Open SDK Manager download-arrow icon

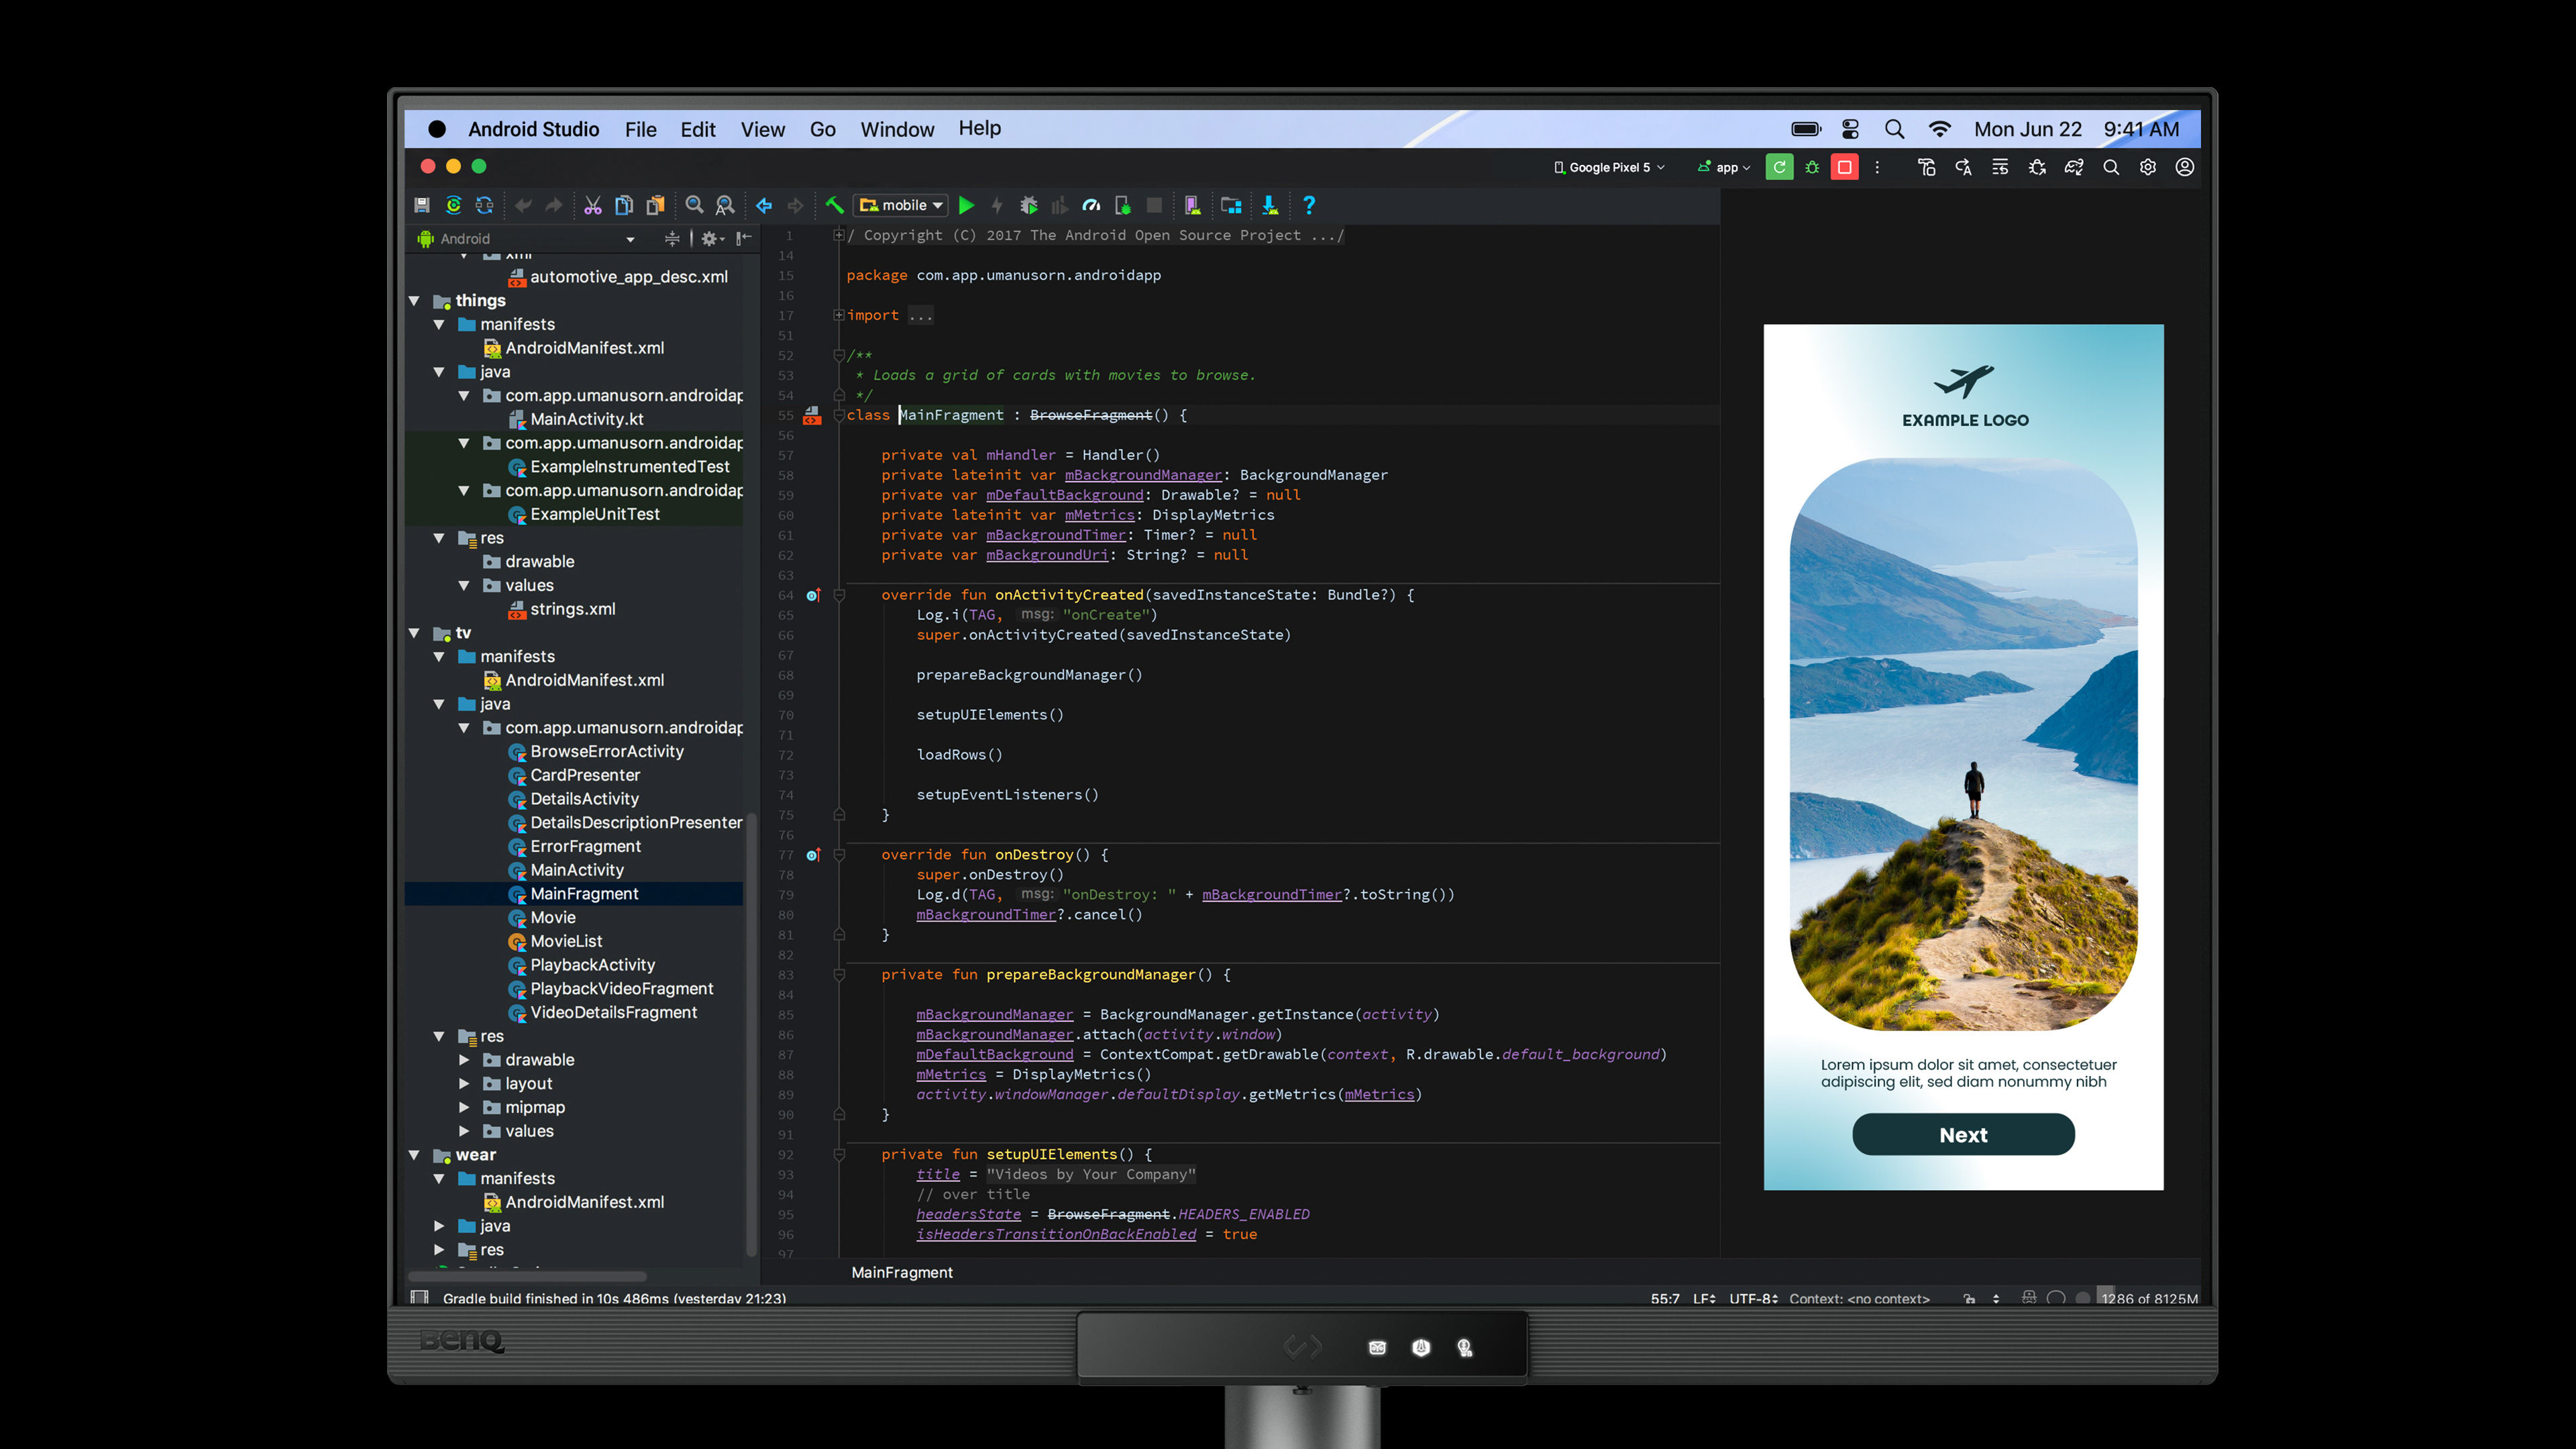pos(1270,205)
